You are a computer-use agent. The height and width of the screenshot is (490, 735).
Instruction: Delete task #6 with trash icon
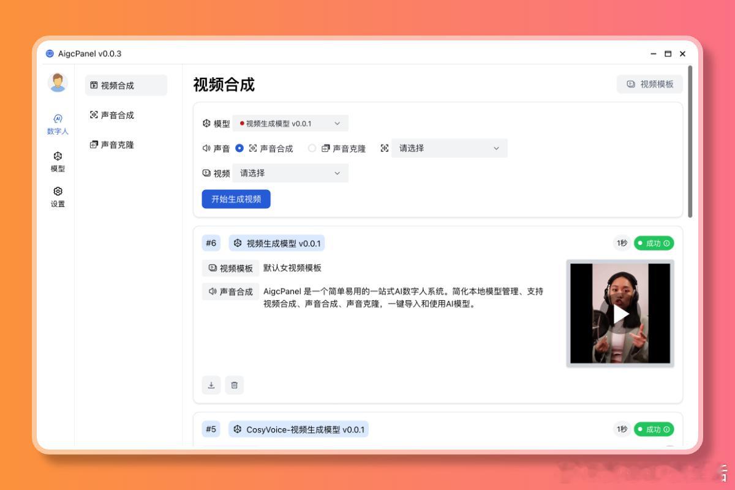(x=234, y=385)
